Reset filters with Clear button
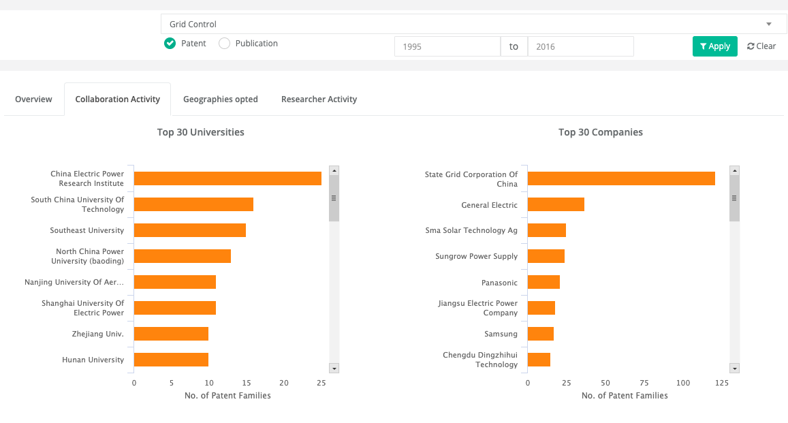The height and width of the screenshot is (423, 788). [761, 46]
